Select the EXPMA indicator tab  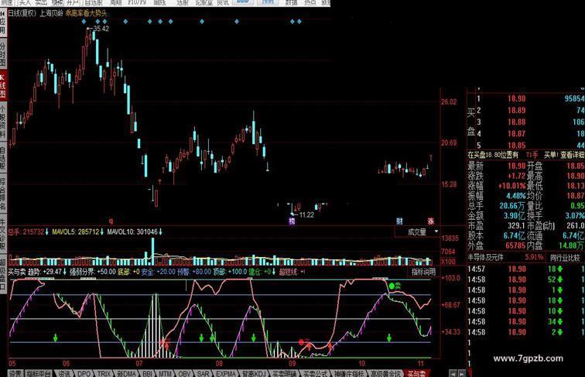pos(226,373)
